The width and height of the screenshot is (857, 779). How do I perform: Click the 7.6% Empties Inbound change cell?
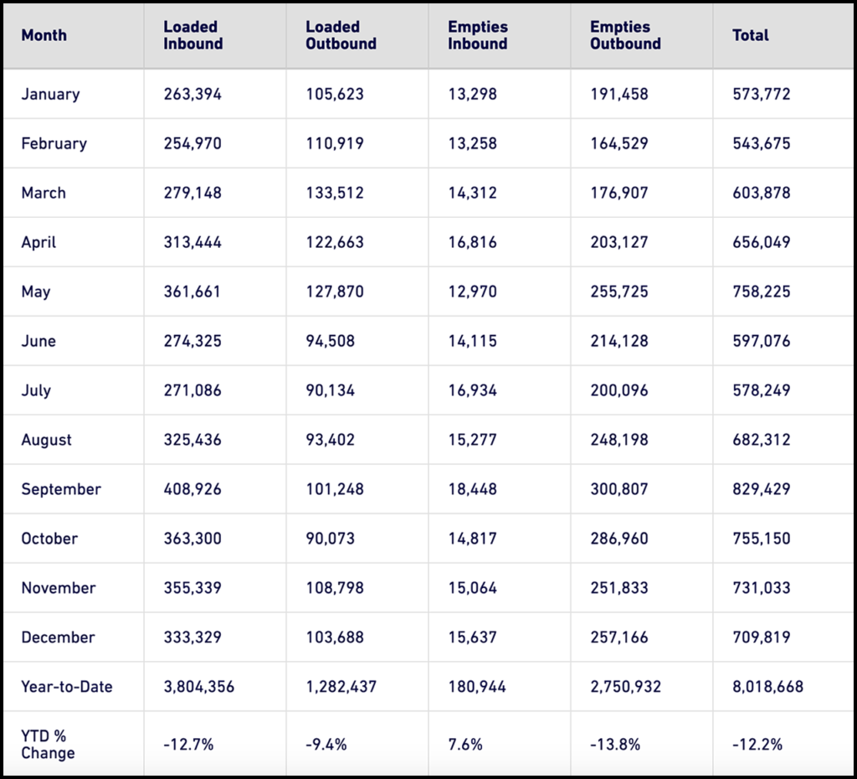(x=465, y=744)
